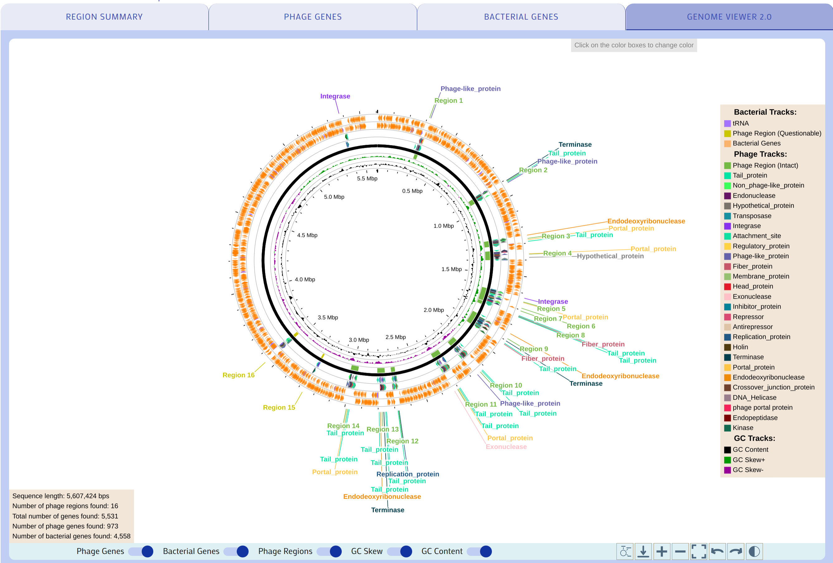Click the fullscreen brackets icon
The image size is (833, 563).
coord(699,551)
